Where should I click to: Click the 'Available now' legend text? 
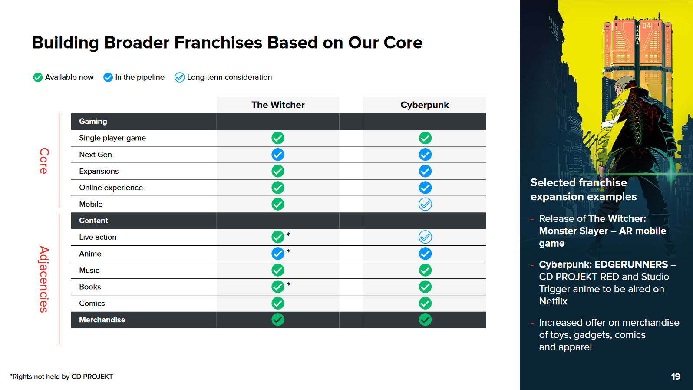(x=69, y=77)
